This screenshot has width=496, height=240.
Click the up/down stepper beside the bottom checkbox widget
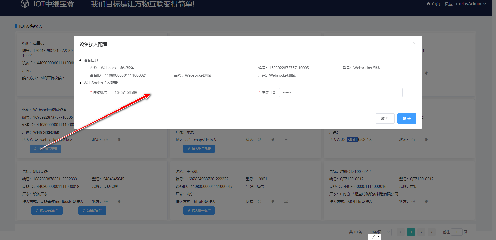(378, 237)
